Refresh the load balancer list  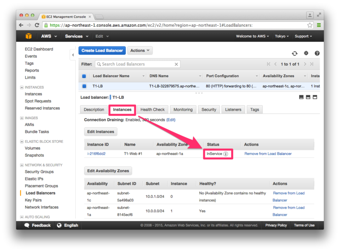pyautogui.click(x=295, y=54)
